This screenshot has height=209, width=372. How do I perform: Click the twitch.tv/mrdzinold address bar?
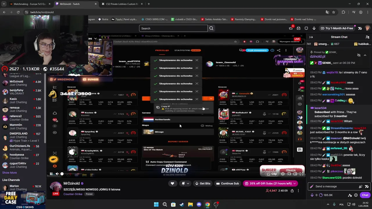pos(174,12)
